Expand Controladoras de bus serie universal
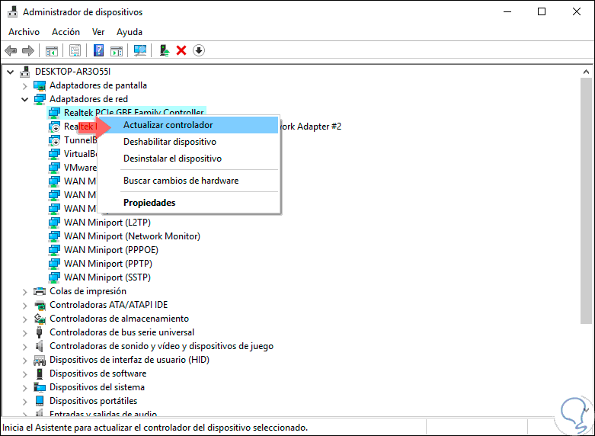The image size is (595, 436). (x=24, y=333)
